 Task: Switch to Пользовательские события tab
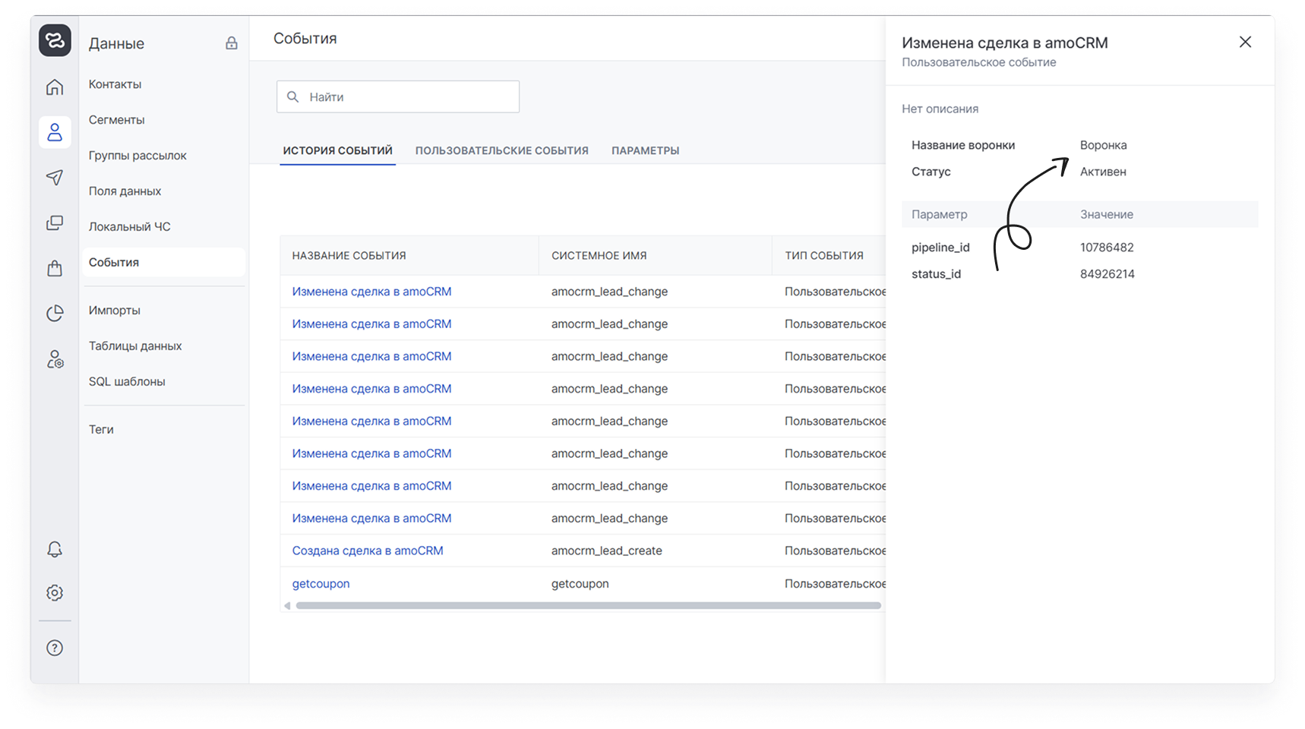pos(501,150)
